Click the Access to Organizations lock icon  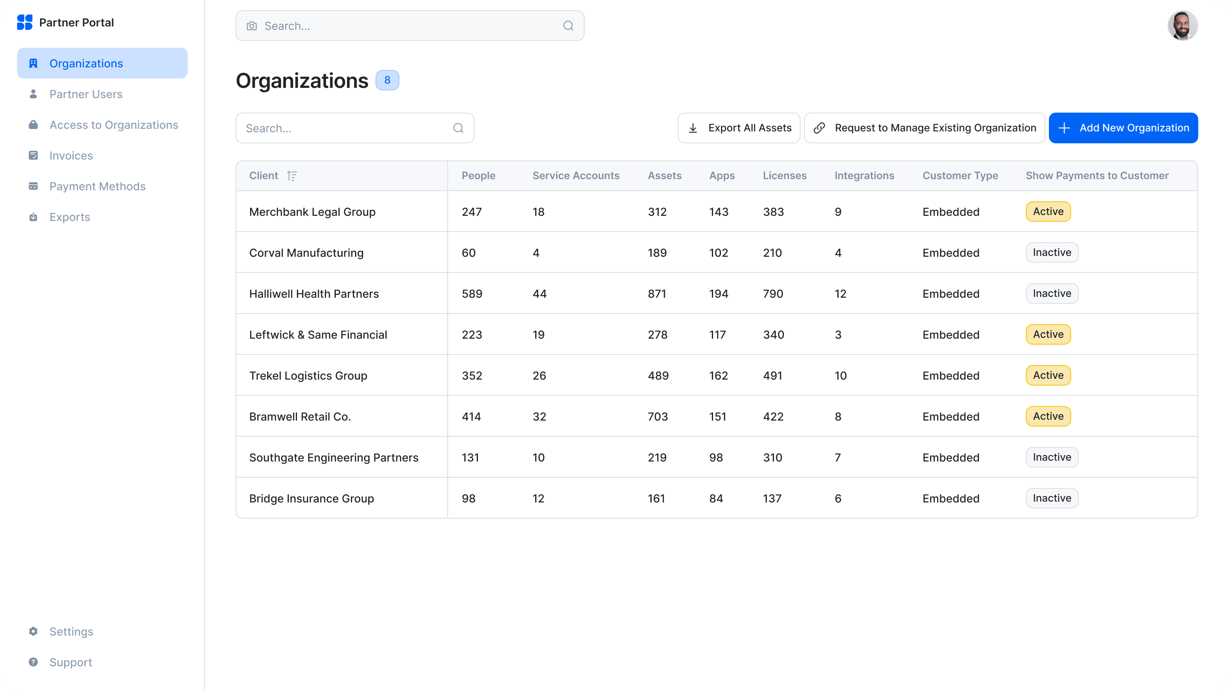point(33,125)
